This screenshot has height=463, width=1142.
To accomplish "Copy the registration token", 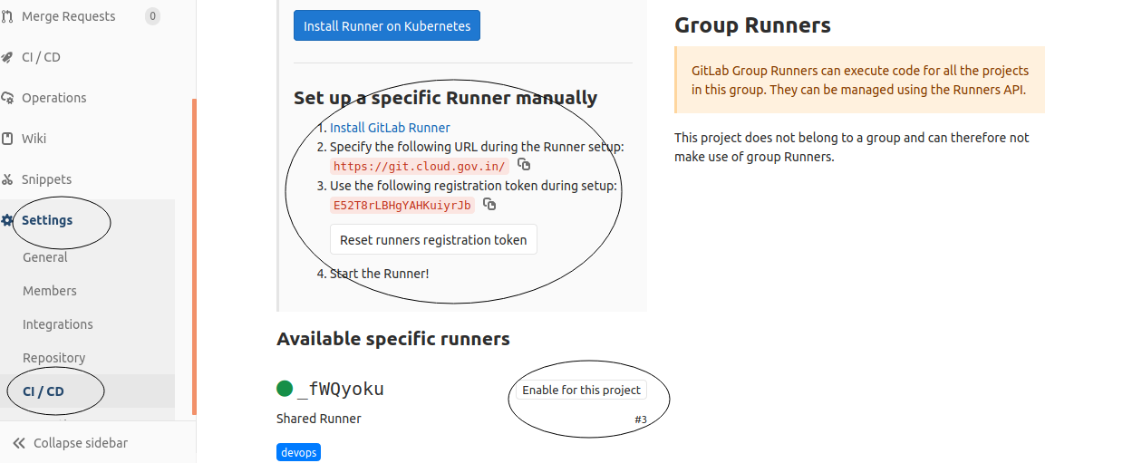I will 489,204.
